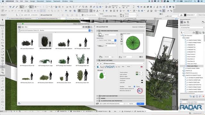Expand the Model section
The width and height of the screenshot is (205, 115).
coord(97,98)
